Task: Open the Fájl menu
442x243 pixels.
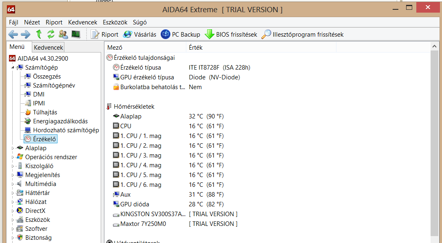Action: click(13, 22)
